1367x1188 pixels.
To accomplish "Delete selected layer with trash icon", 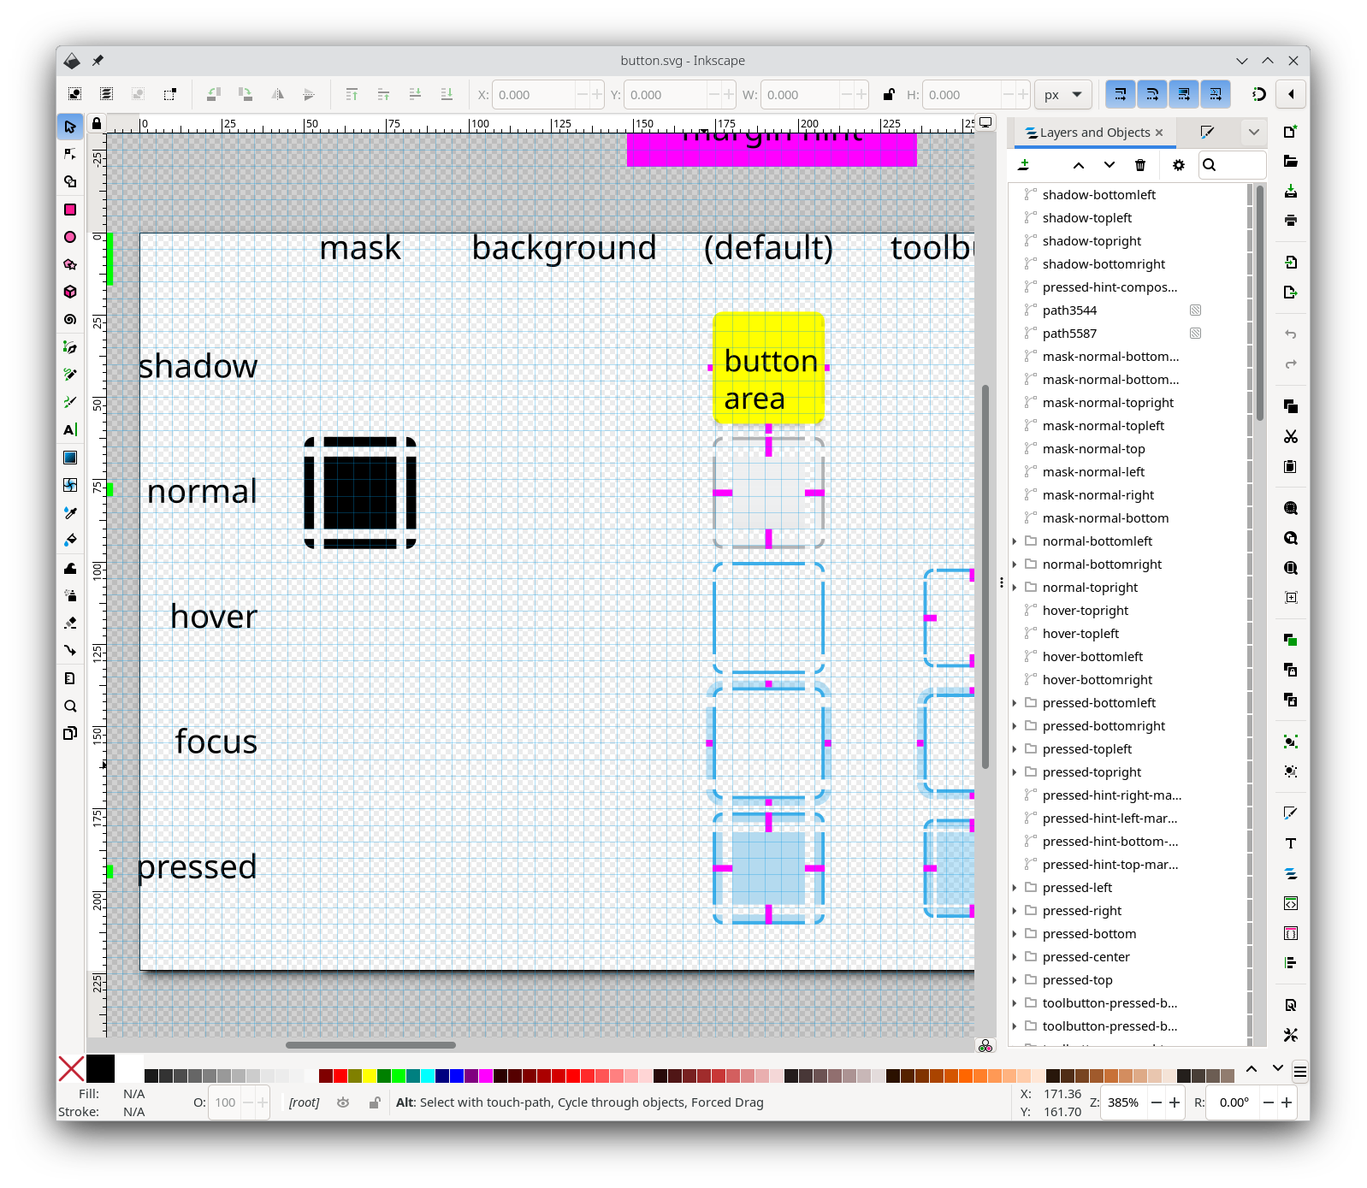I will 1139,165.
